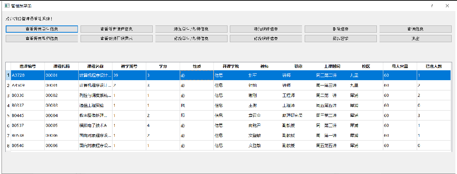Image resolution: width=457 pixels, height=174 pixels.
Task: Click the 校区 column header
Action: pyautogui.click(x=366, y=66)
